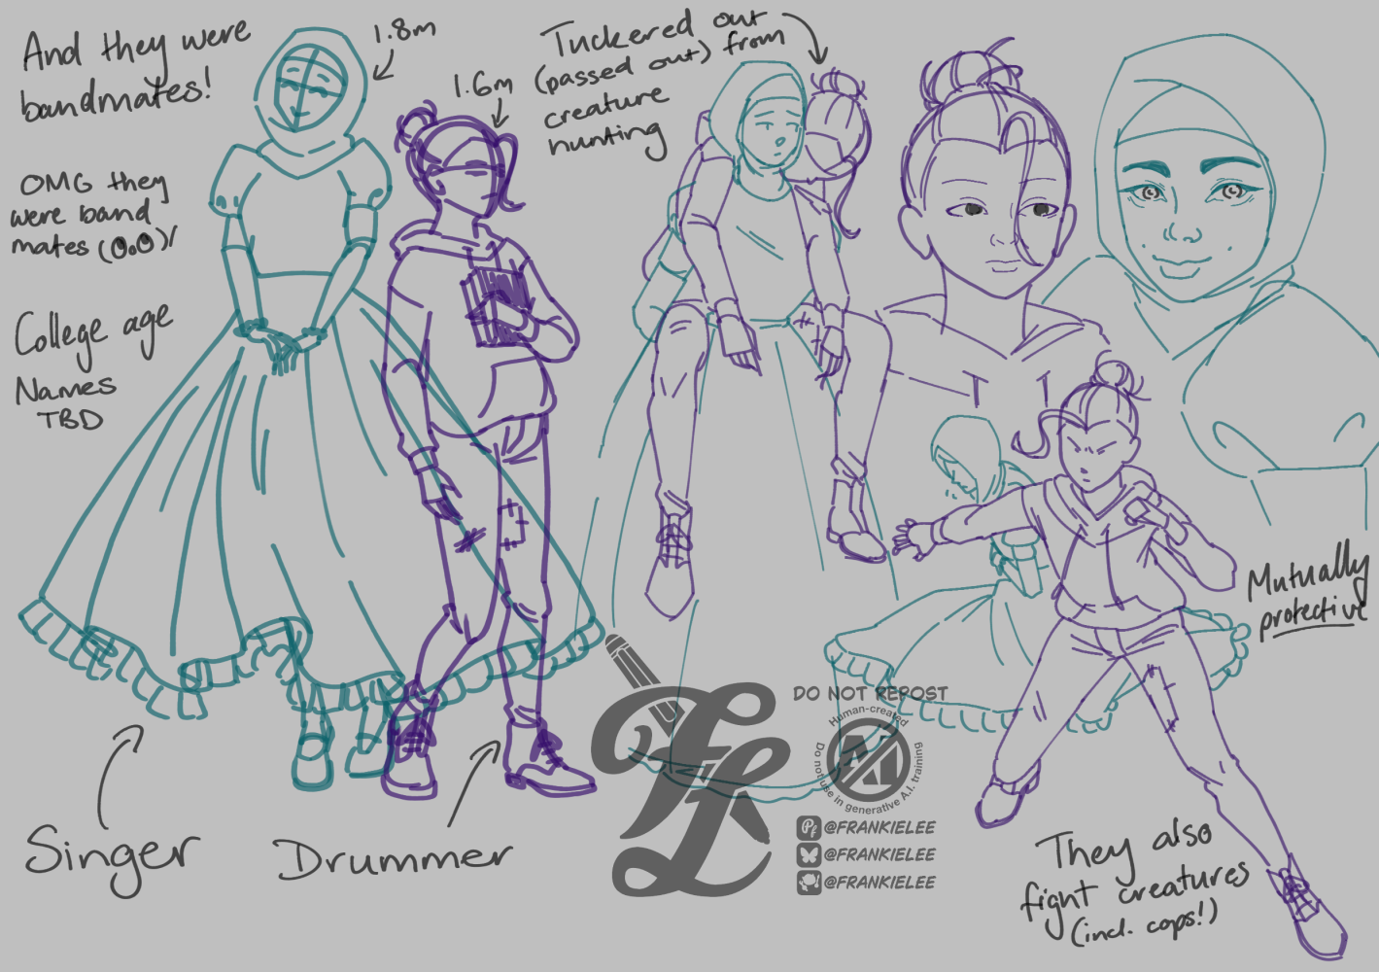Click the handwritten "Drummer" label

[x=393, y=857]
